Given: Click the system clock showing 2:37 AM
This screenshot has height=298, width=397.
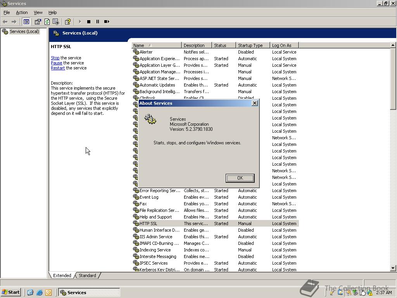Looking at the screenshot, I should coord(384,293).
